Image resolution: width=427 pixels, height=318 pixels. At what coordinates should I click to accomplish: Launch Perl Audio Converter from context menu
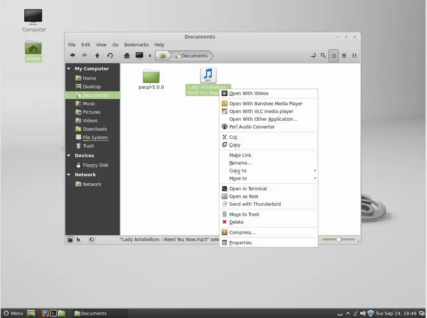coord(268,127)
